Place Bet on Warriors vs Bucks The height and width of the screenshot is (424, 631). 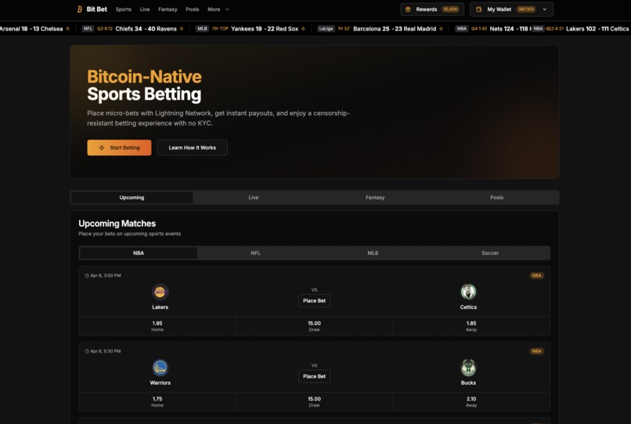314,376
